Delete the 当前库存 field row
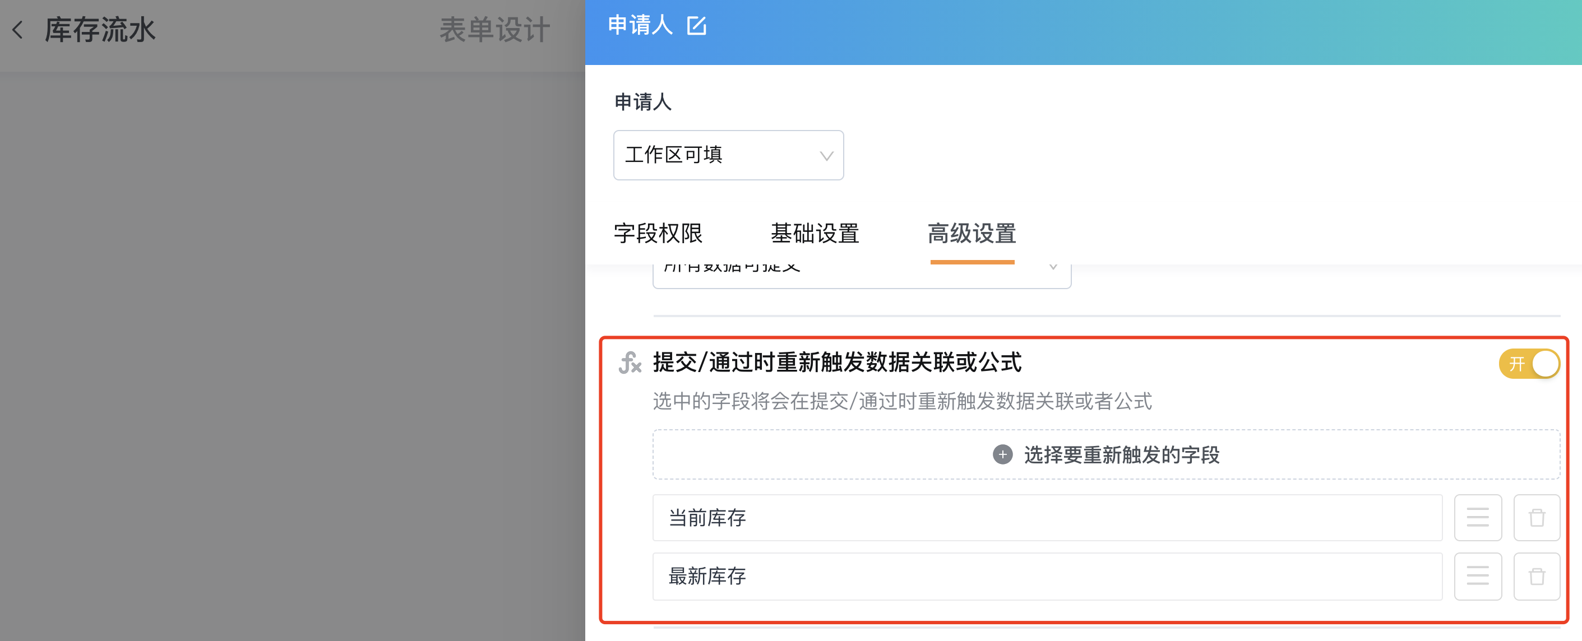The width and height of the screenshot is (1582, 641). coord(1537,517)
